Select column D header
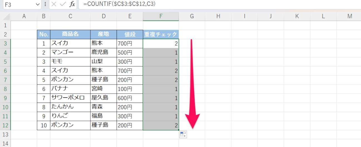361x147 pixels. [103, 16]
